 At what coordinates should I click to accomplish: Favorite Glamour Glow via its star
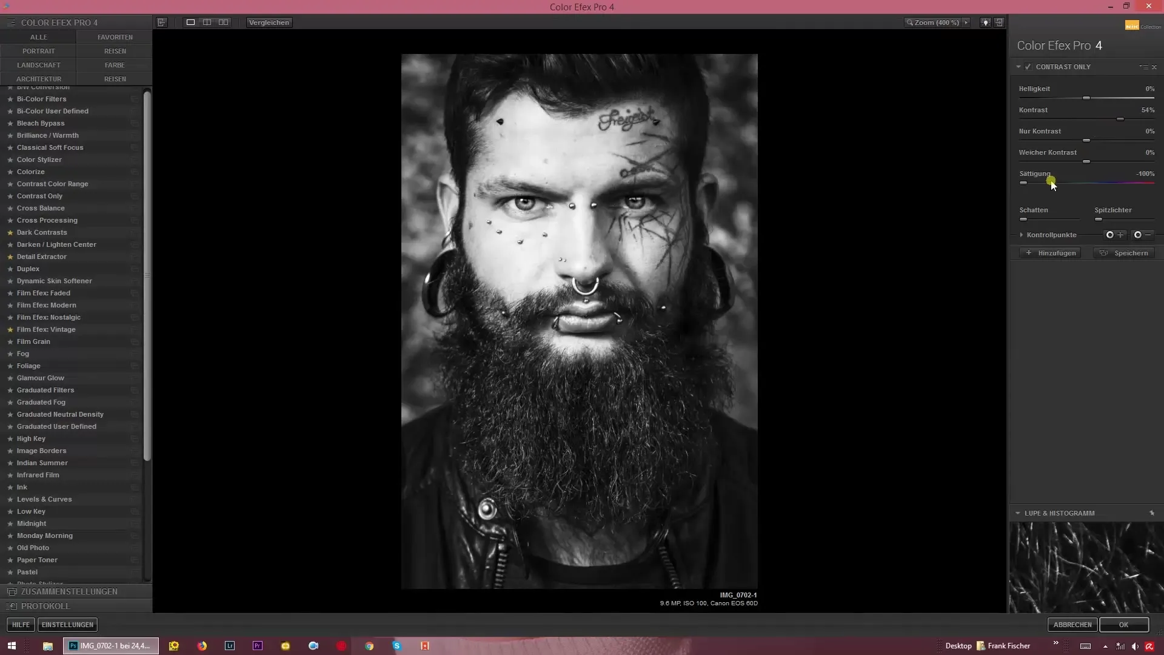tap(10, 378)
